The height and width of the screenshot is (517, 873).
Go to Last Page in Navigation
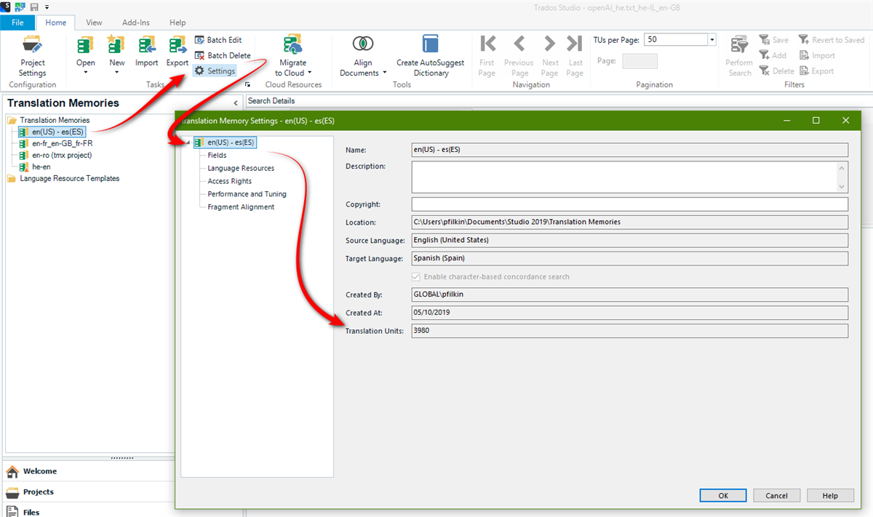[x=575, y=56]
